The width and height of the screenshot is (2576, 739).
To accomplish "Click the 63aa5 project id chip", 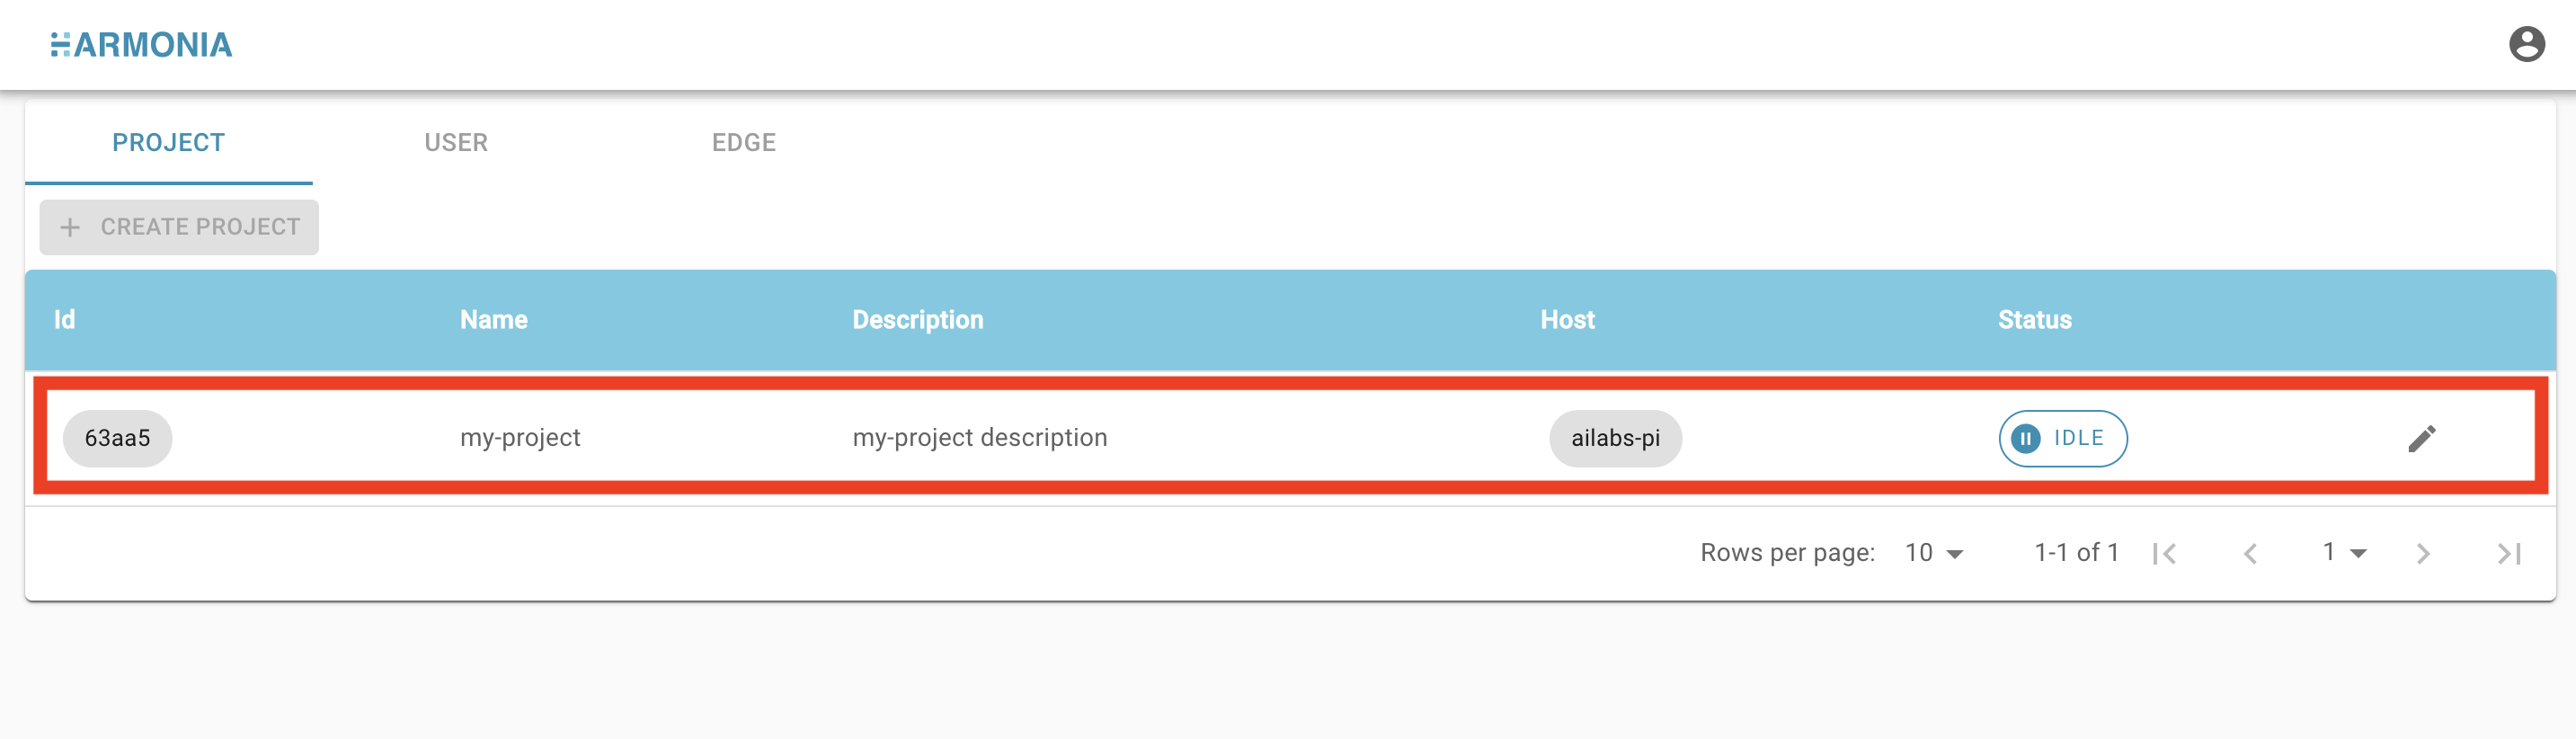I will pyautogui.click(x=117, y=438).
